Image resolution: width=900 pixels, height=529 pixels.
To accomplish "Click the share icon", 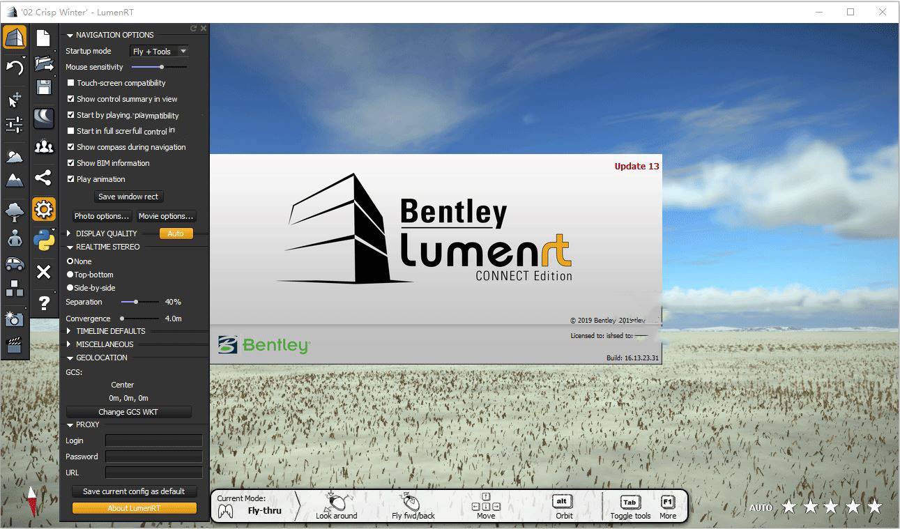I will [43, 178].
